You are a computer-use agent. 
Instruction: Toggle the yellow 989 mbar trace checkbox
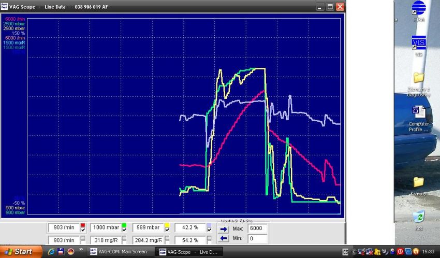167,230
